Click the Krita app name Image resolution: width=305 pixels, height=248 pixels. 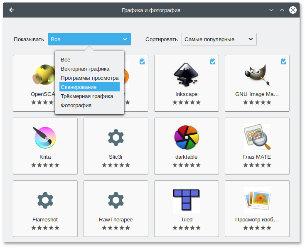[x=45, y=157]
